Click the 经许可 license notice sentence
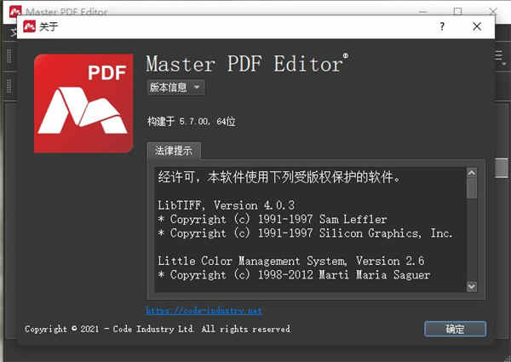 pos(279,177)
